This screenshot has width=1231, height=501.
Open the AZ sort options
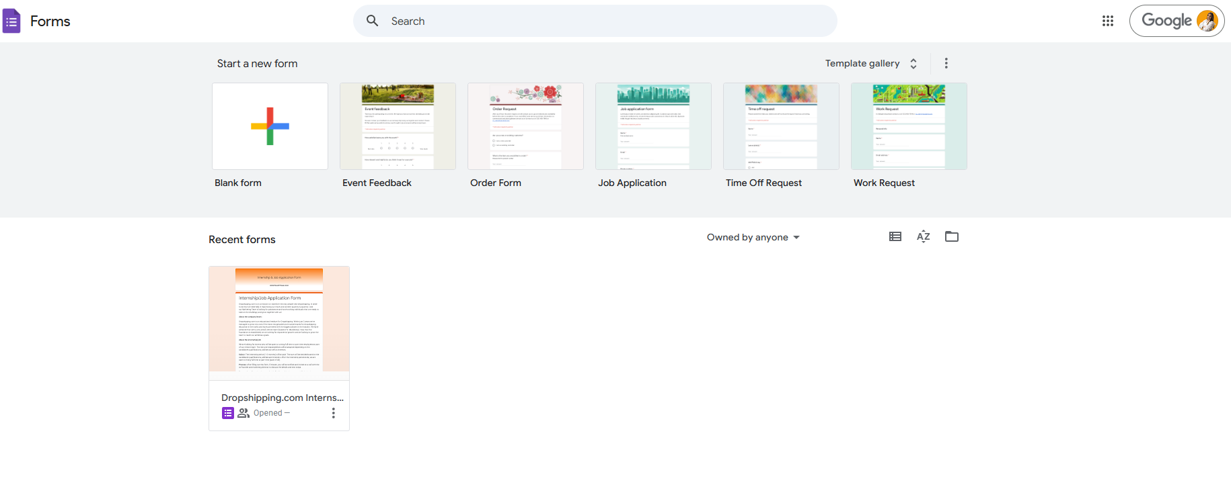(x=924, y=236)
